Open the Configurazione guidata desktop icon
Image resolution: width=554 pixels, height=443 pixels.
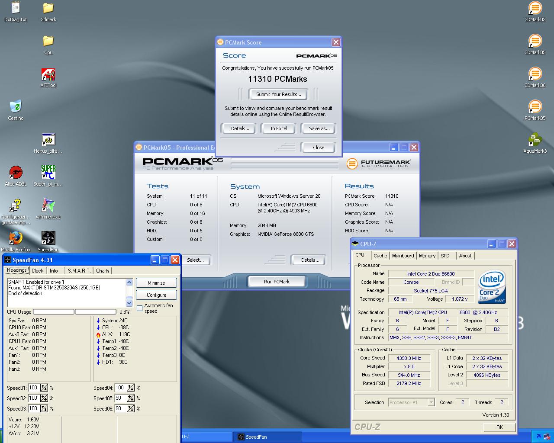[x=16, y=212]
